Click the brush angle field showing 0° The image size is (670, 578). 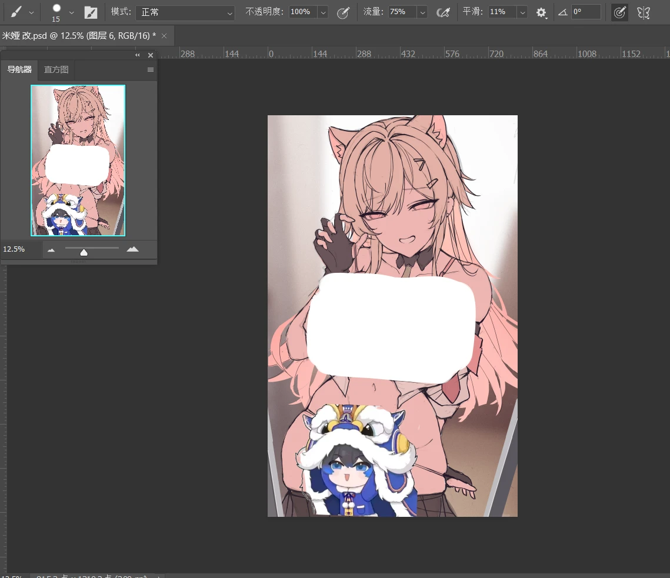pyautogui.click(x=586, y=12)
